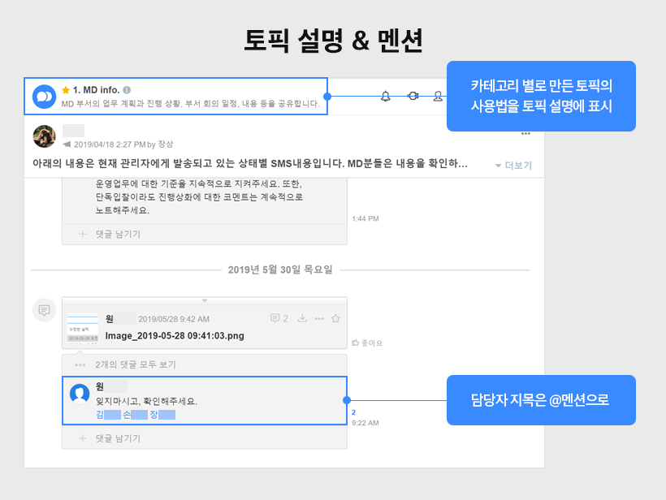Open the Image_2019-05-28 file thumbnail

point(83,329)
